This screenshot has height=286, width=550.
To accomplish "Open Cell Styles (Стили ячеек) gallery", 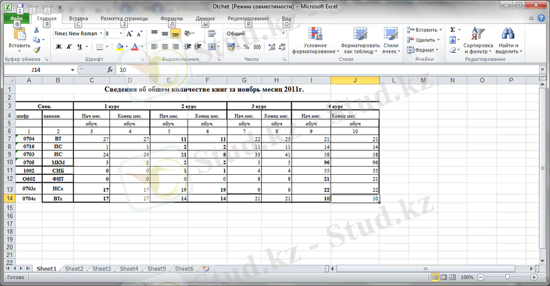I will point(390,39).
